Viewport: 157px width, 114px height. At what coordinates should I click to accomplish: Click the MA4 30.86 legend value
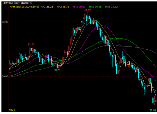click(95, 7)
